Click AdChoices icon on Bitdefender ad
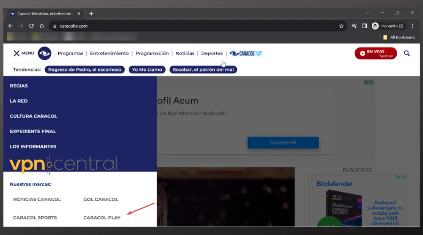Screen dimensions: 423x235 (398, 177)
